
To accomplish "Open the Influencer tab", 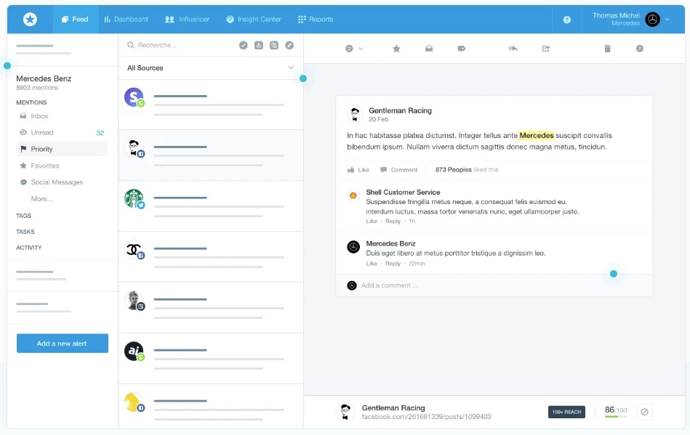I will (x=187, y=20).
